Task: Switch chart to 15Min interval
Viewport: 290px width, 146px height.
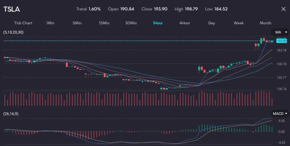Action: click(104, 23)
